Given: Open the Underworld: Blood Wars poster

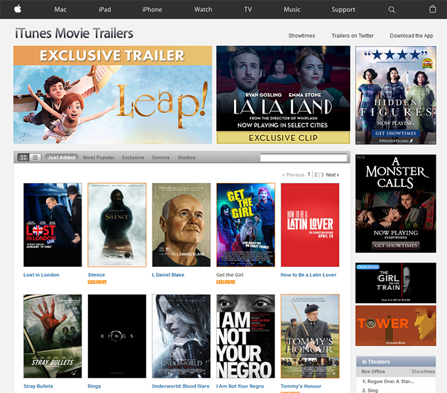Looking at the screenshot, I should [181, 336].
